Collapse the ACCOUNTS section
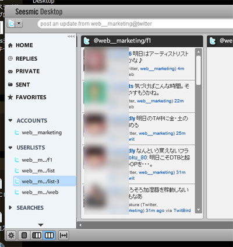Image resolution: width=233 pixels, height=247 pixels. [x=10, y=120]
